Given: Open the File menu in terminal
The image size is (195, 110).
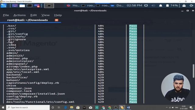Looking at the screenshot, I should click(x=6, y=15).
